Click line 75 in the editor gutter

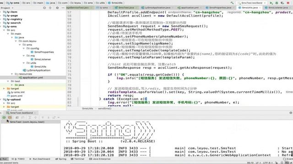[x=69, y=75]
